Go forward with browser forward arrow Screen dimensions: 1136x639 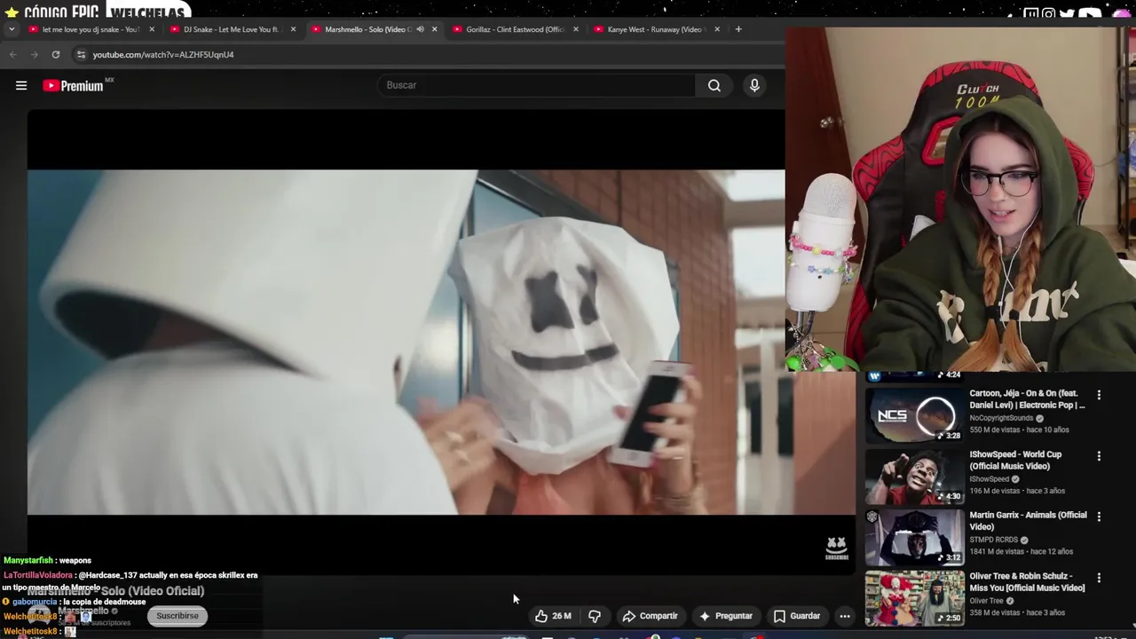34,54
